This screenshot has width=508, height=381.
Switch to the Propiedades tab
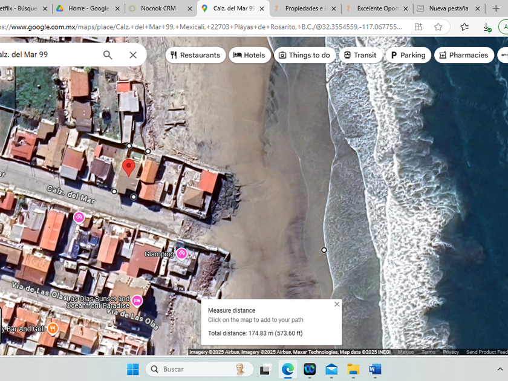click(x=306, y=8)
